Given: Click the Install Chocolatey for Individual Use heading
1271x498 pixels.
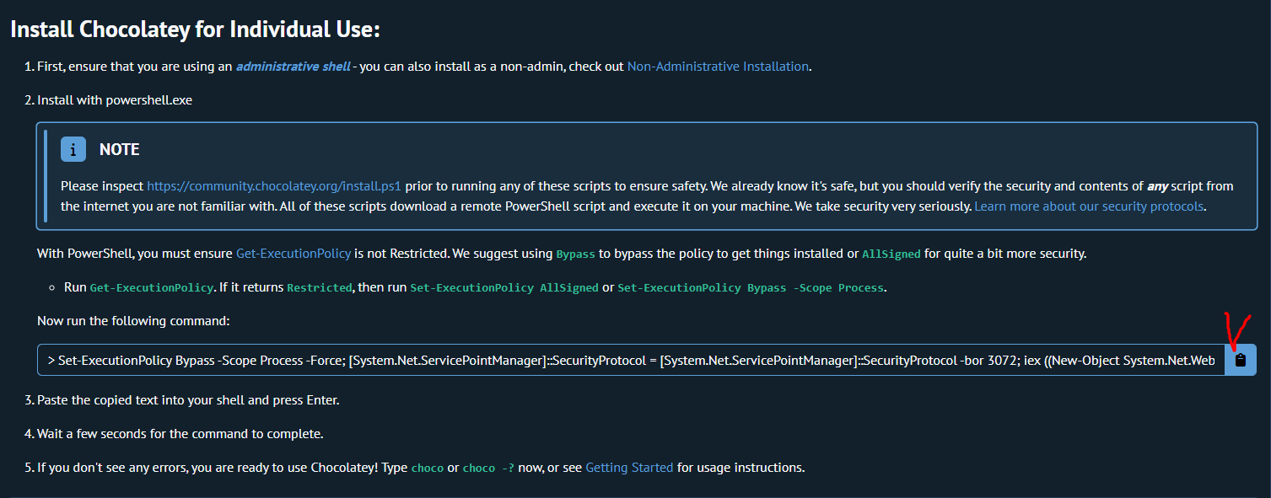Looking at the screenshot, I should [x=196, y=29].
